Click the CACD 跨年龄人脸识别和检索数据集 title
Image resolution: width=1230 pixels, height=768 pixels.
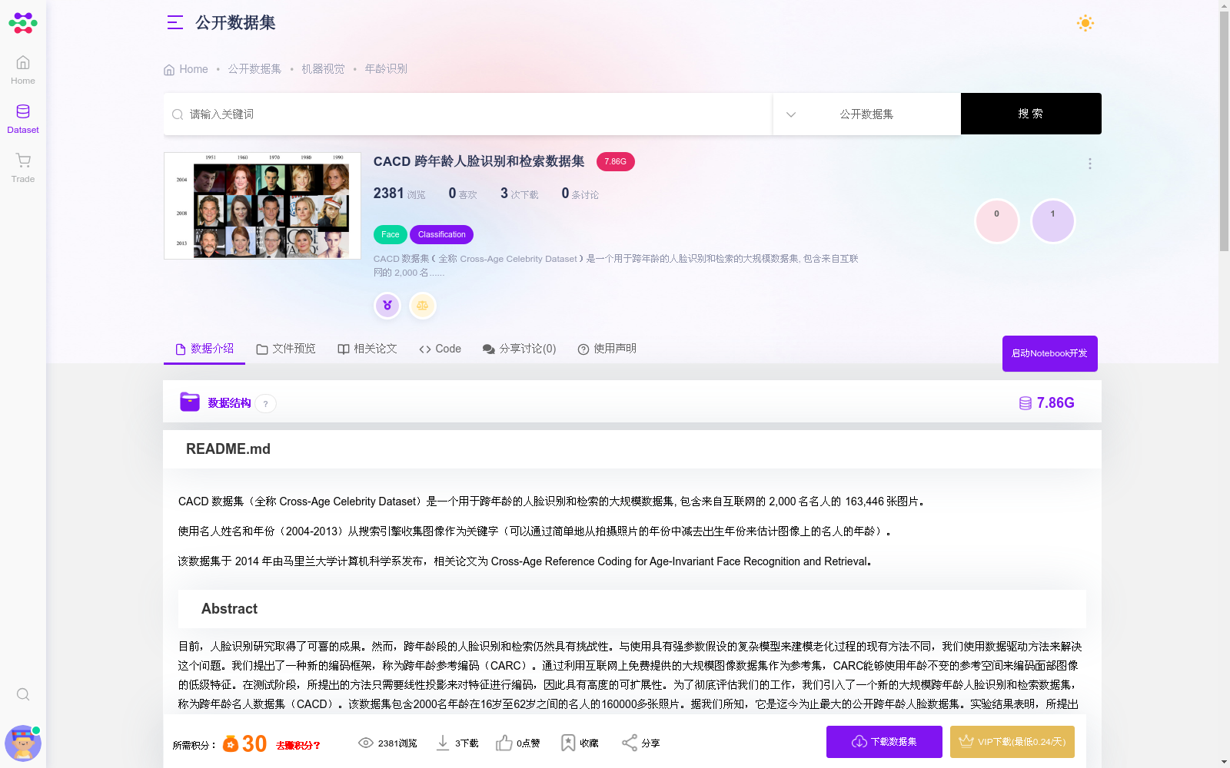[x=479, y=161]
